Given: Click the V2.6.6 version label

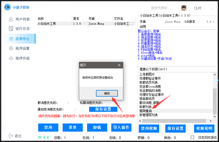Looking at the screenshot, I should click(x=44, y=137).
